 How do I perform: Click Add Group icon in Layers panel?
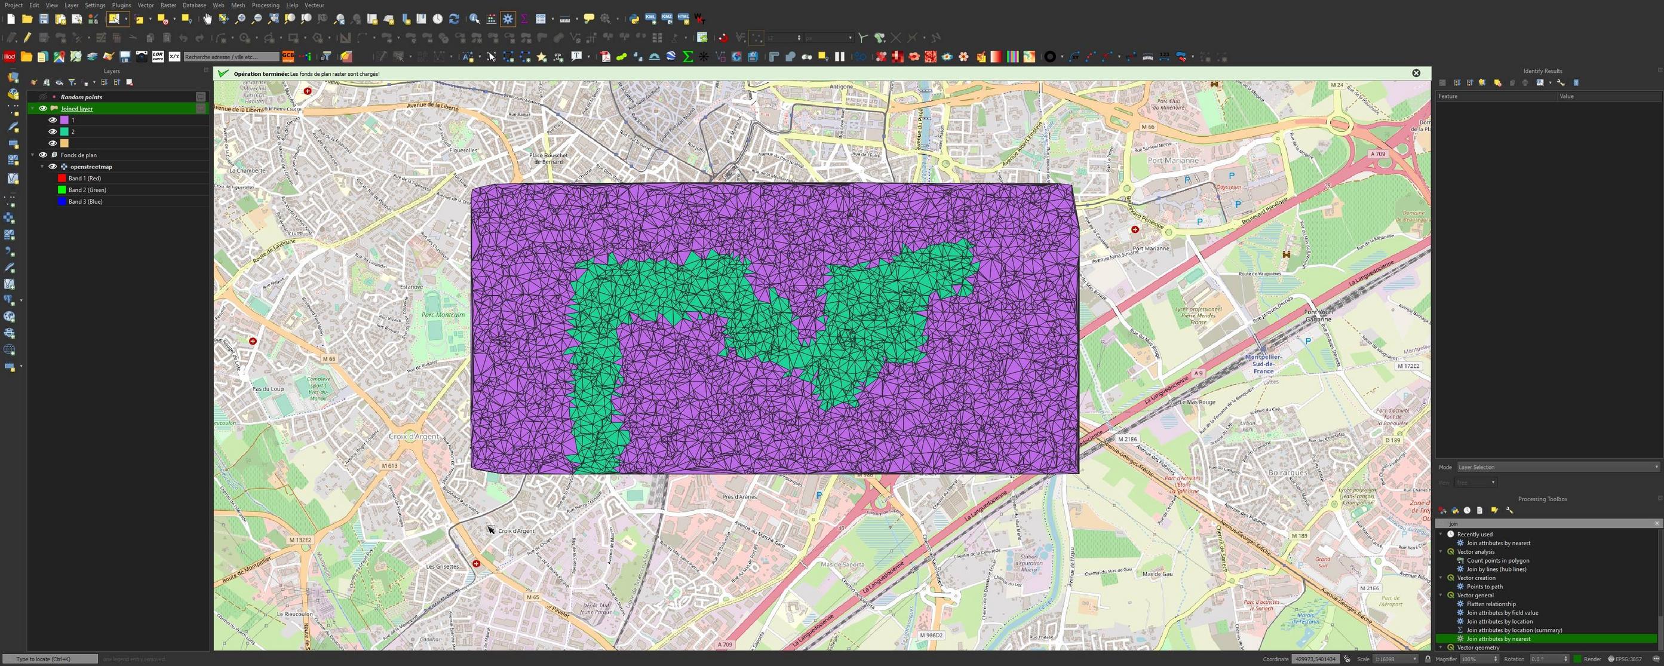[x=47, y=82]
